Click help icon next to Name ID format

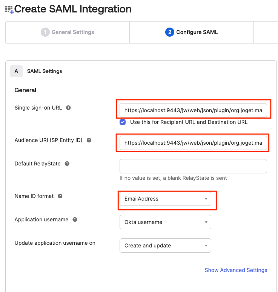click(x=60, y=196)
